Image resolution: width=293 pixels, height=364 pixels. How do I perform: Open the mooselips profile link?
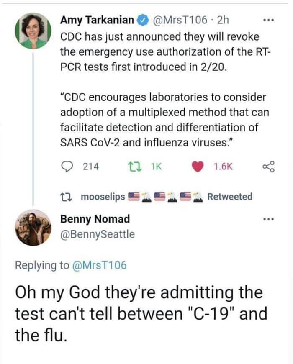pyautogui.click(x=102, y=197)
